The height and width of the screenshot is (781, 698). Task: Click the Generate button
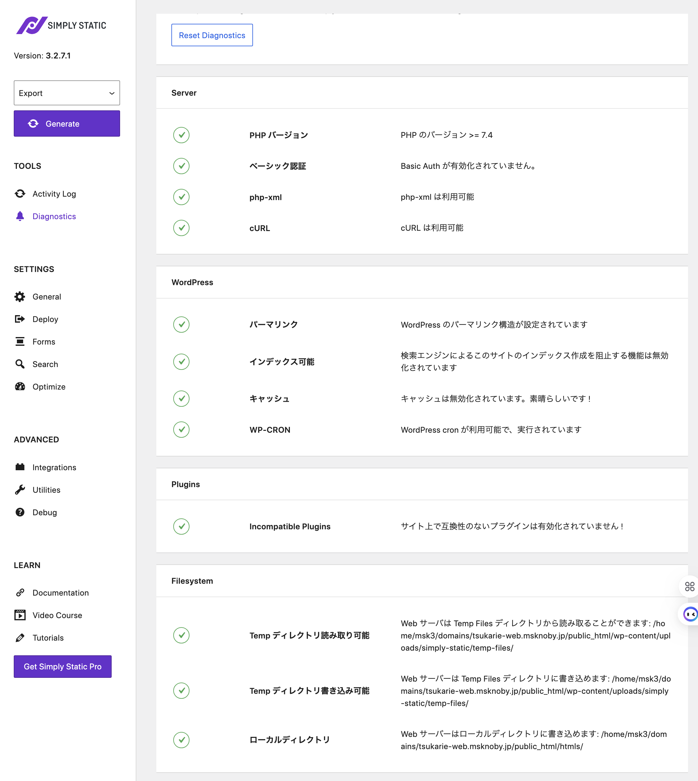[67, 123]
